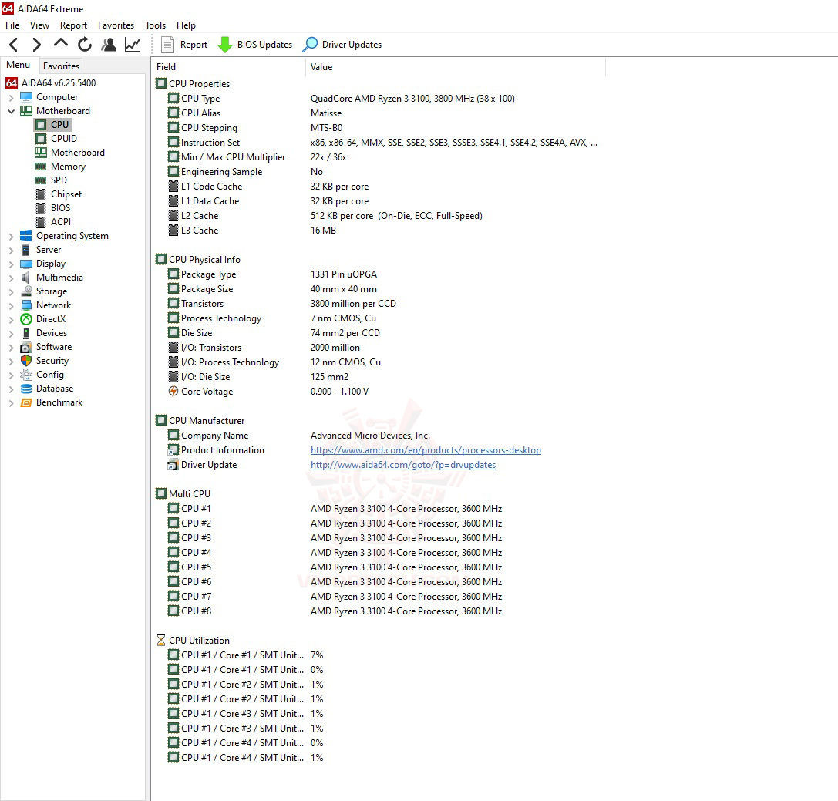838x801 pixels.
Task: Expand the Operating System node
Action: (12, 236)
